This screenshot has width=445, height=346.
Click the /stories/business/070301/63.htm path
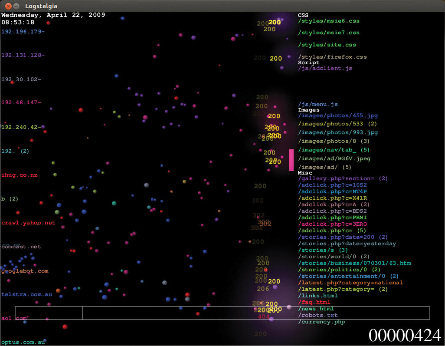pyautogui.click(x=354, y=263)
